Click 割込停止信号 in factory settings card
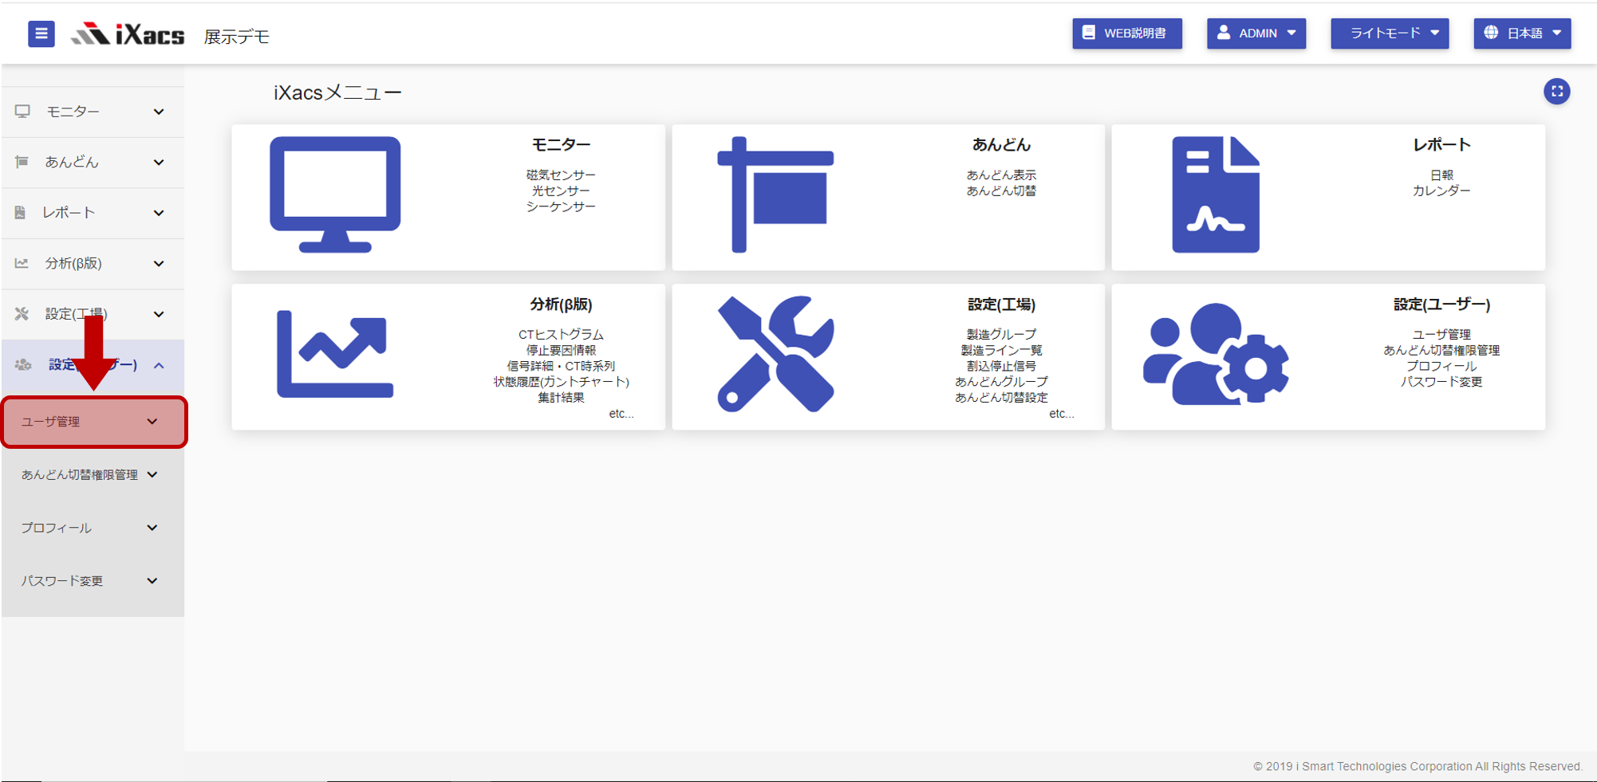The height and width of the screenshot is (782, 1597). pos(1001,366)
